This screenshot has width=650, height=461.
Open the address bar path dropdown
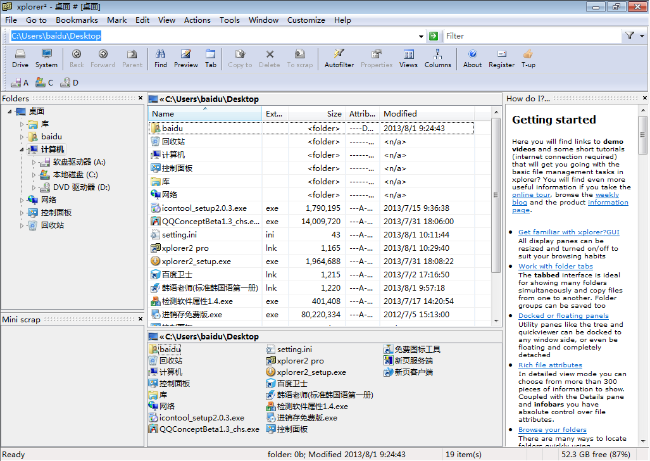pyautogui.click(x=421, y=36)
